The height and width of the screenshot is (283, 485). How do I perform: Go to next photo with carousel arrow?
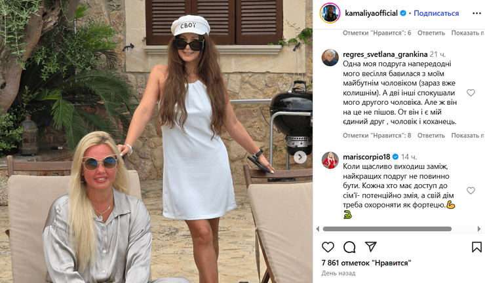click(x=300, y=157)
